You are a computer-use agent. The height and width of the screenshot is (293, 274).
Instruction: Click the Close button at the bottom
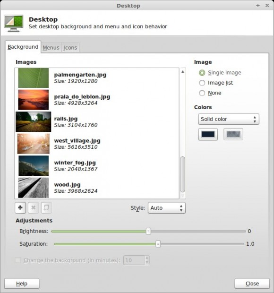252,284
